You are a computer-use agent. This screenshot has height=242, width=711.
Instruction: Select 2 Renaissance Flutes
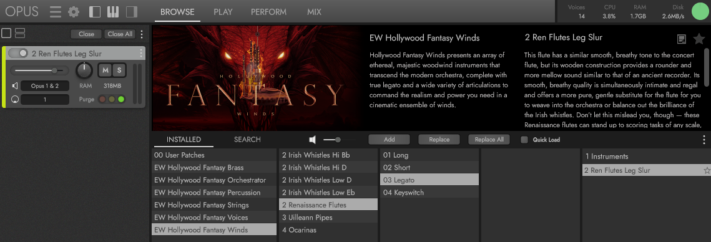coord(328,205)
